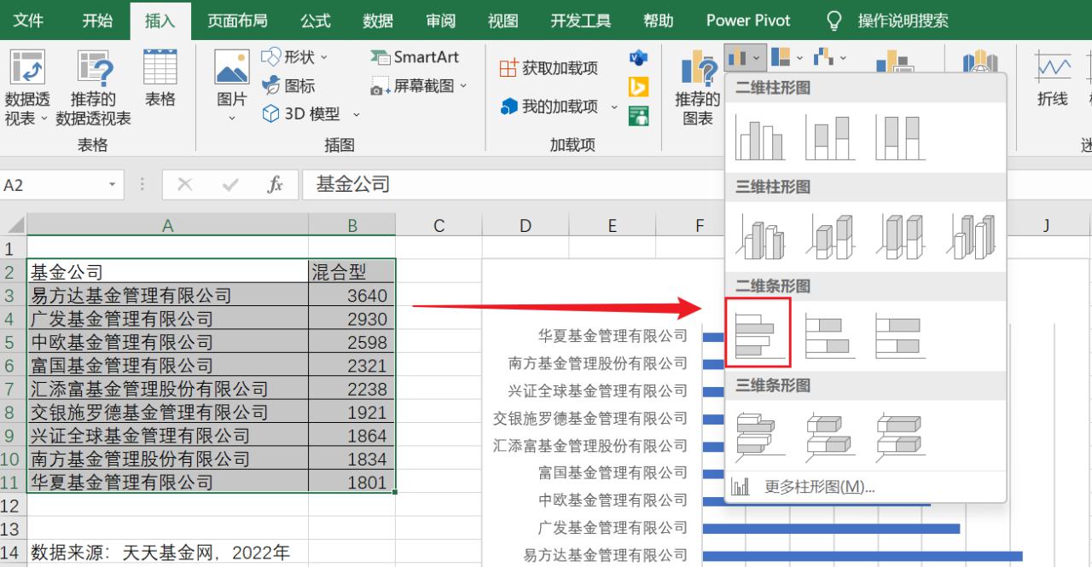Expand the Name Box dropdown arrow
This screenshot has width=1092, height=567.
pyautogui.click(x=112, y=185)
